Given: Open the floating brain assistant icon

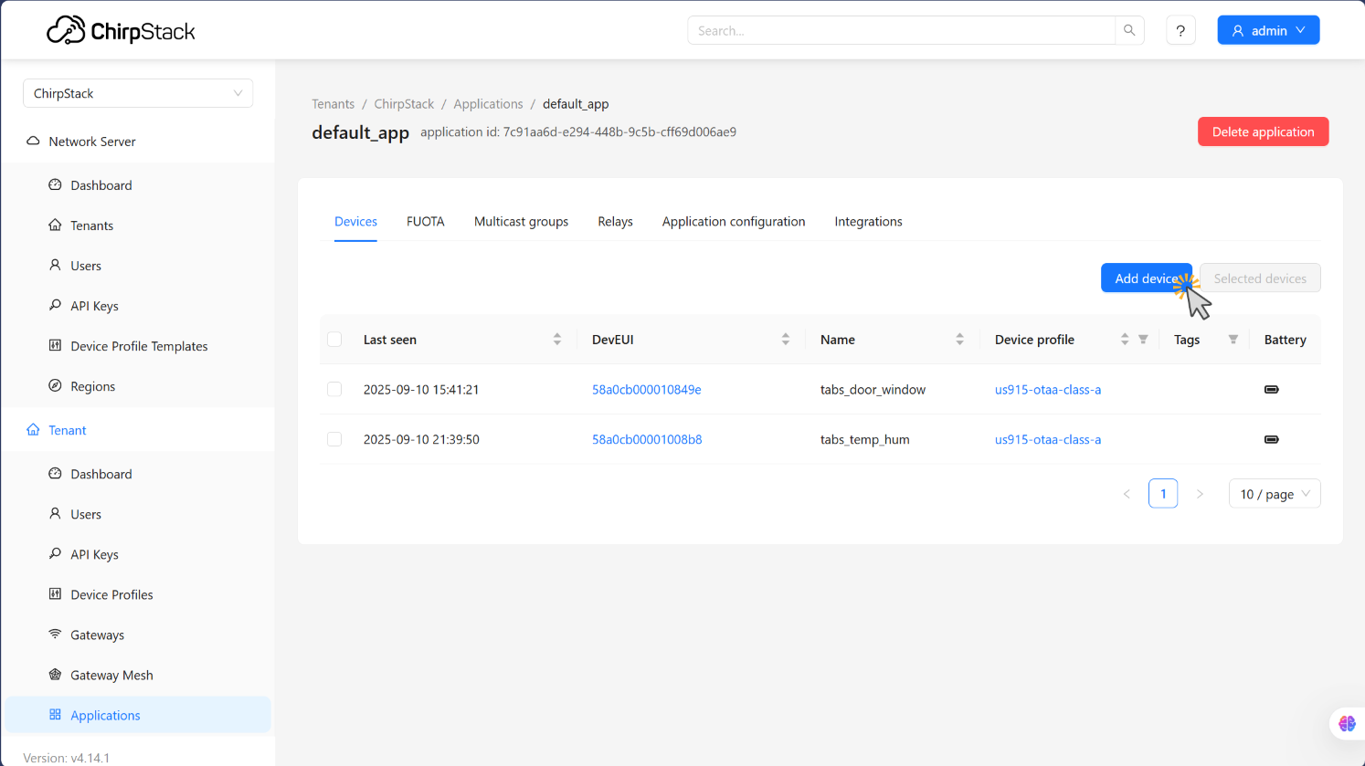Looking at the screenshot, I should pos(1347,723).
